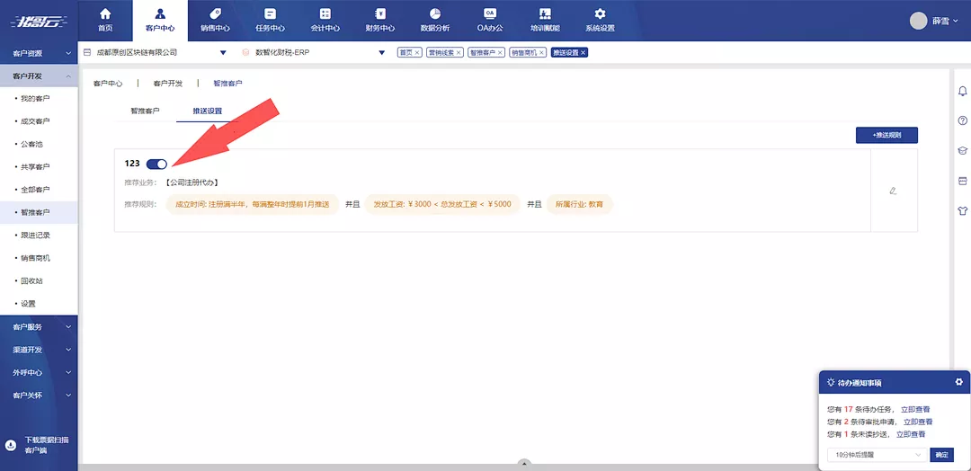Screen dimensions: 971x471
Task: Click 立即查看 for 2 条待审批申请
Action: click(918, 422)
